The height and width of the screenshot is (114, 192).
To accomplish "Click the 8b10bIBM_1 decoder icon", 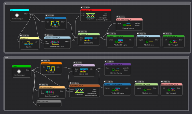I will pyautogui.click(x=88, y=39).
